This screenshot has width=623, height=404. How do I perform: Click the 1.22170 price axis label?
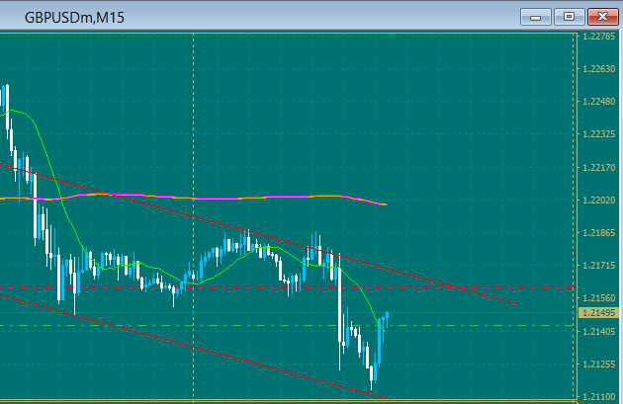pos(598,168)
